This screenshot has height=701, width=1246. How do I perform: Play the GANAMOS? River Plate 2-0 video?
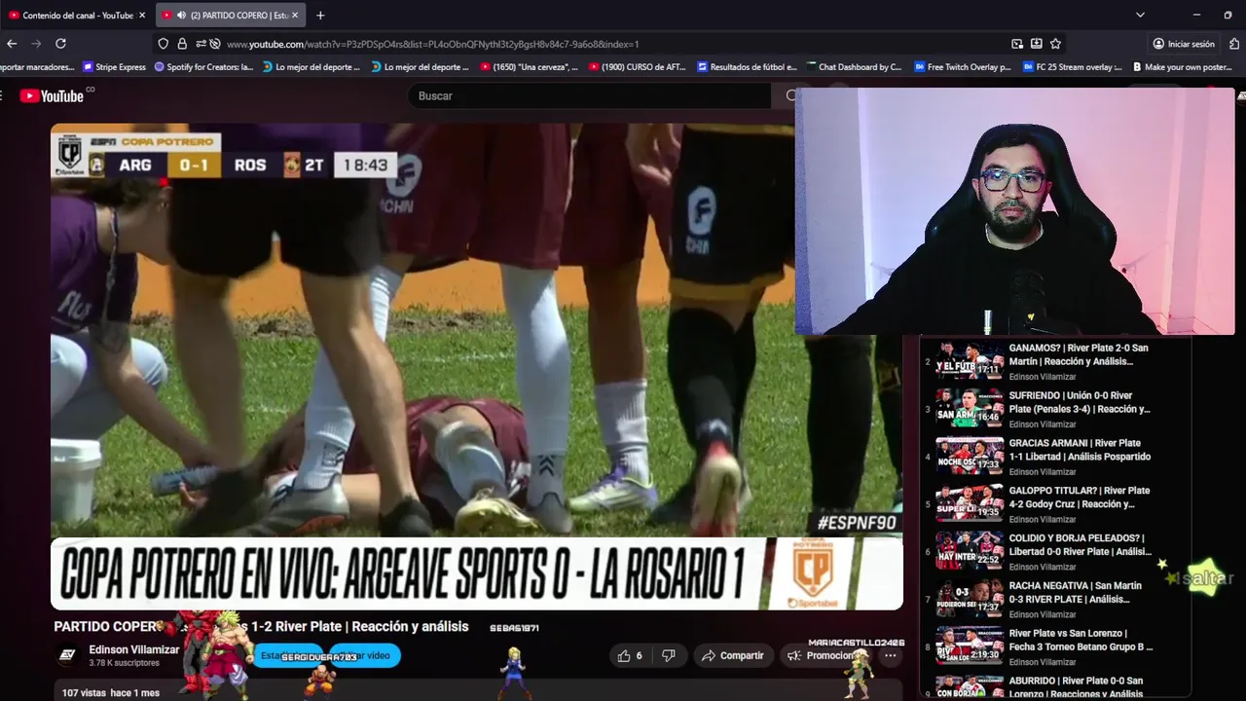click(1055, 360)
